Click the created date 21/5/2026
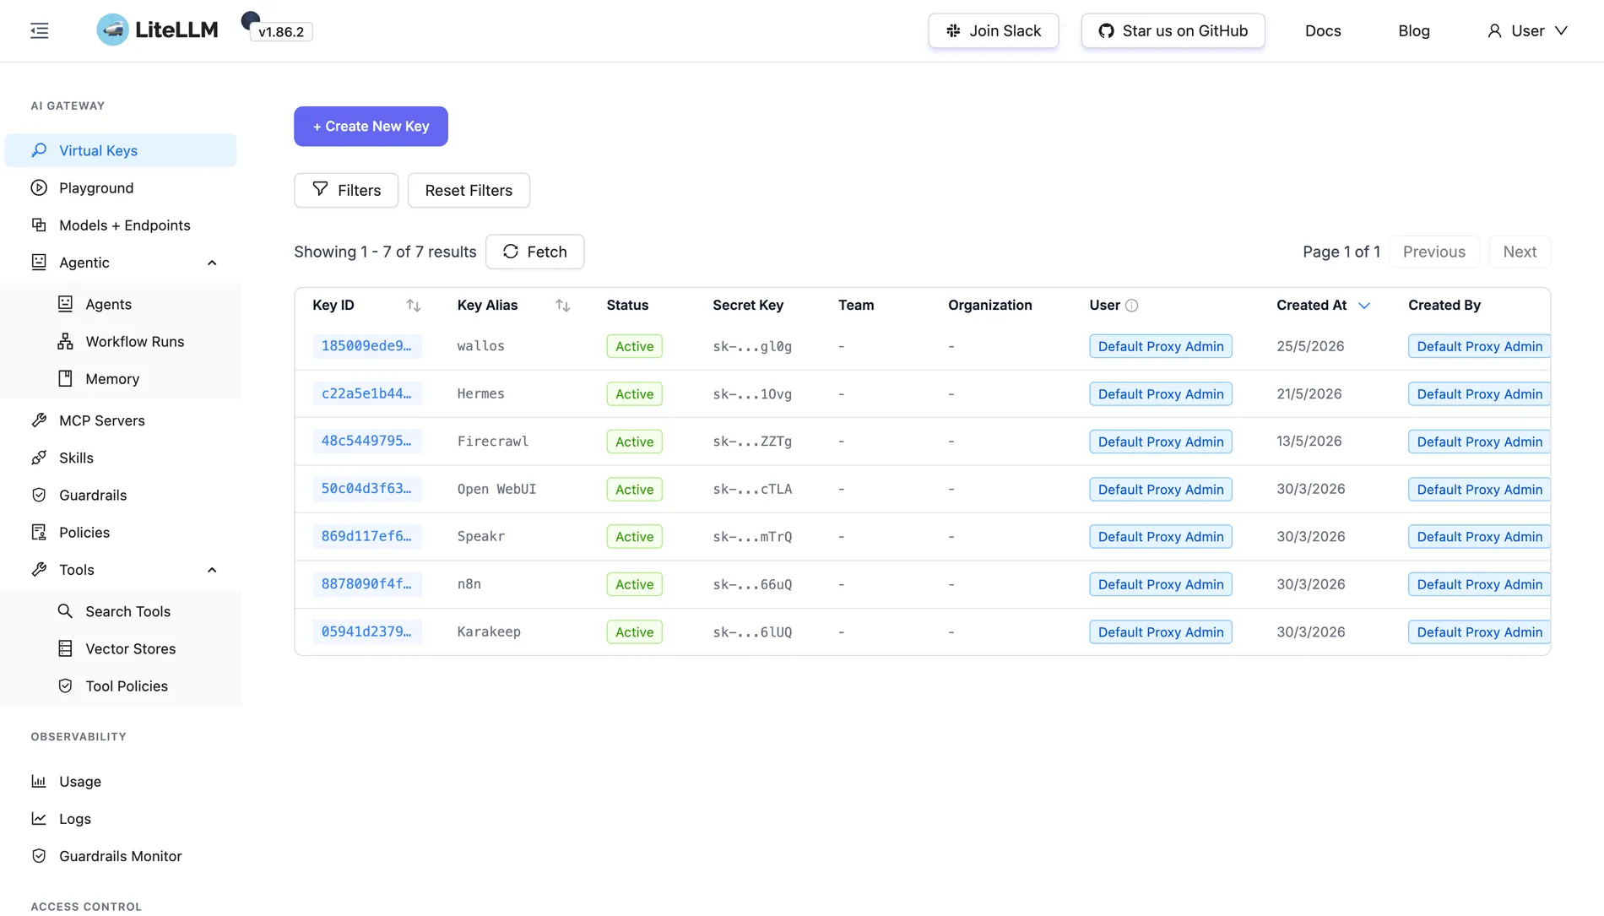Screen dimensions: 1604x916 (x=1309, y=394)
